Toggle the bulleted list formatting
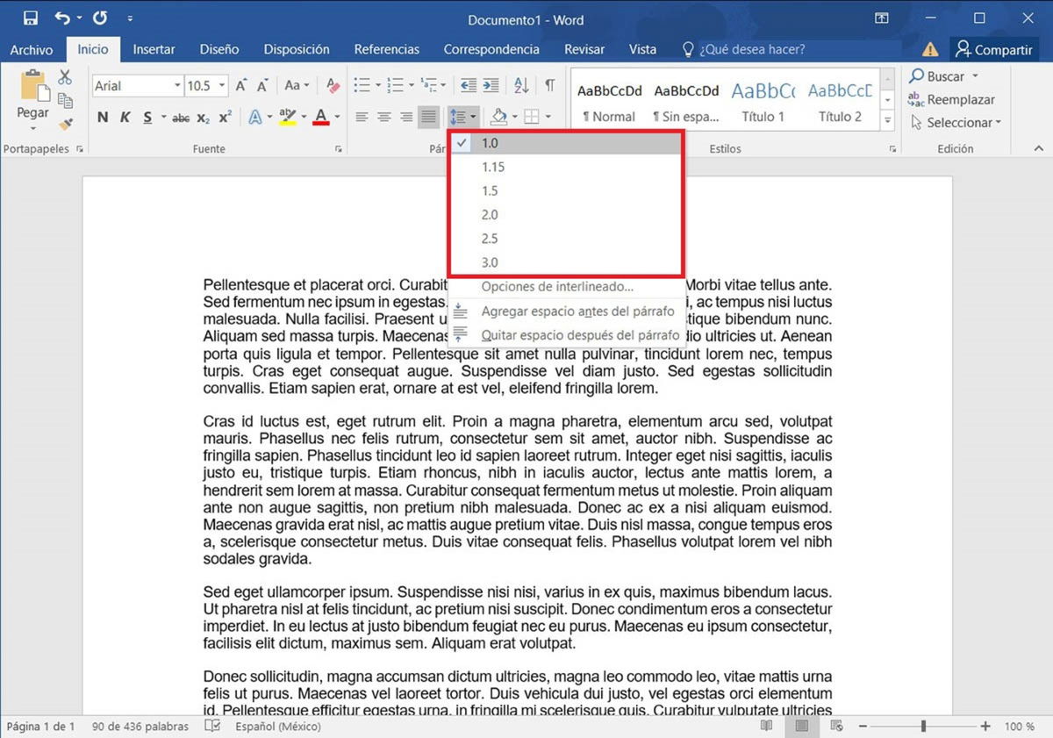This screenshot has width=1053, height=738. [x=362, y=85]
